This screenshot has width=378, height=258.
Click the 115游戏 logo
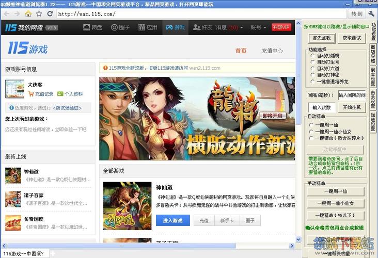[28, 47]
